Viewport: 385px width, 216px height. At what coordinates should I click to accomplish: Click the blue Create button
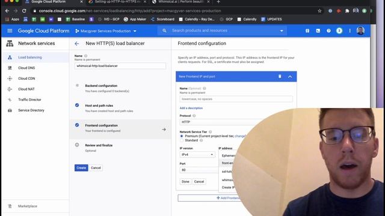click(81, 168)
